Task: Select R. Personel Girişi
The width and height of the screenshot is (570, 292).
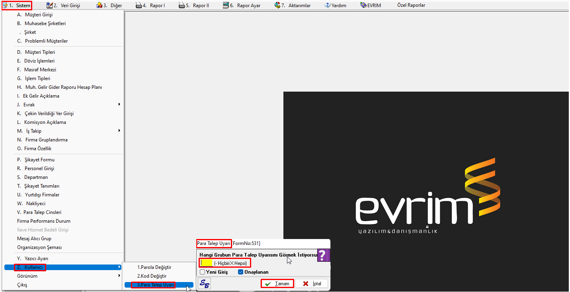Action: point(64,169)
